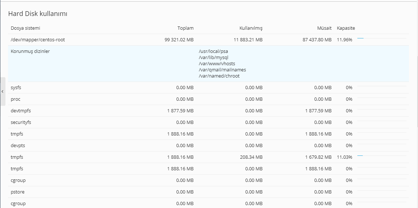Select the /var/qmail/mailnames directory path

pos(222,70)
